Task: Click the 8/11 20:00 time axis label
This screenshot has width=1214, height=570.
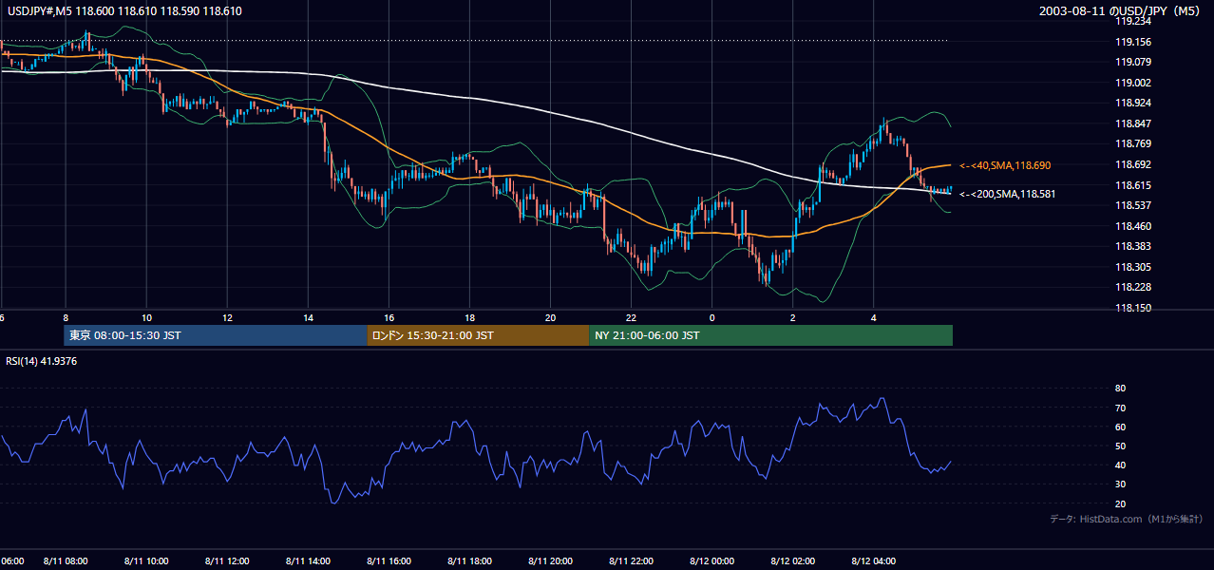Action: coord(550,560)
